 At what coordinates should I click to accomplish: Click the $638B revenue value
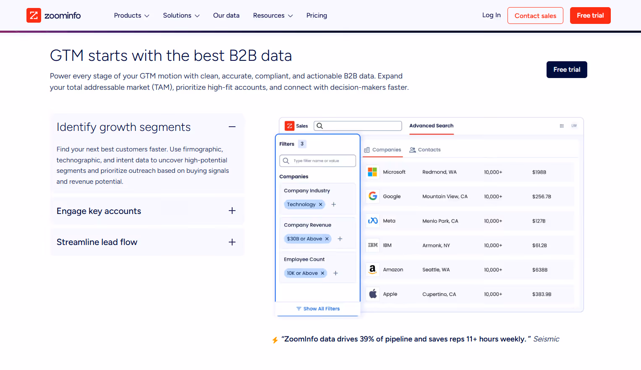[x=540, y=270]
